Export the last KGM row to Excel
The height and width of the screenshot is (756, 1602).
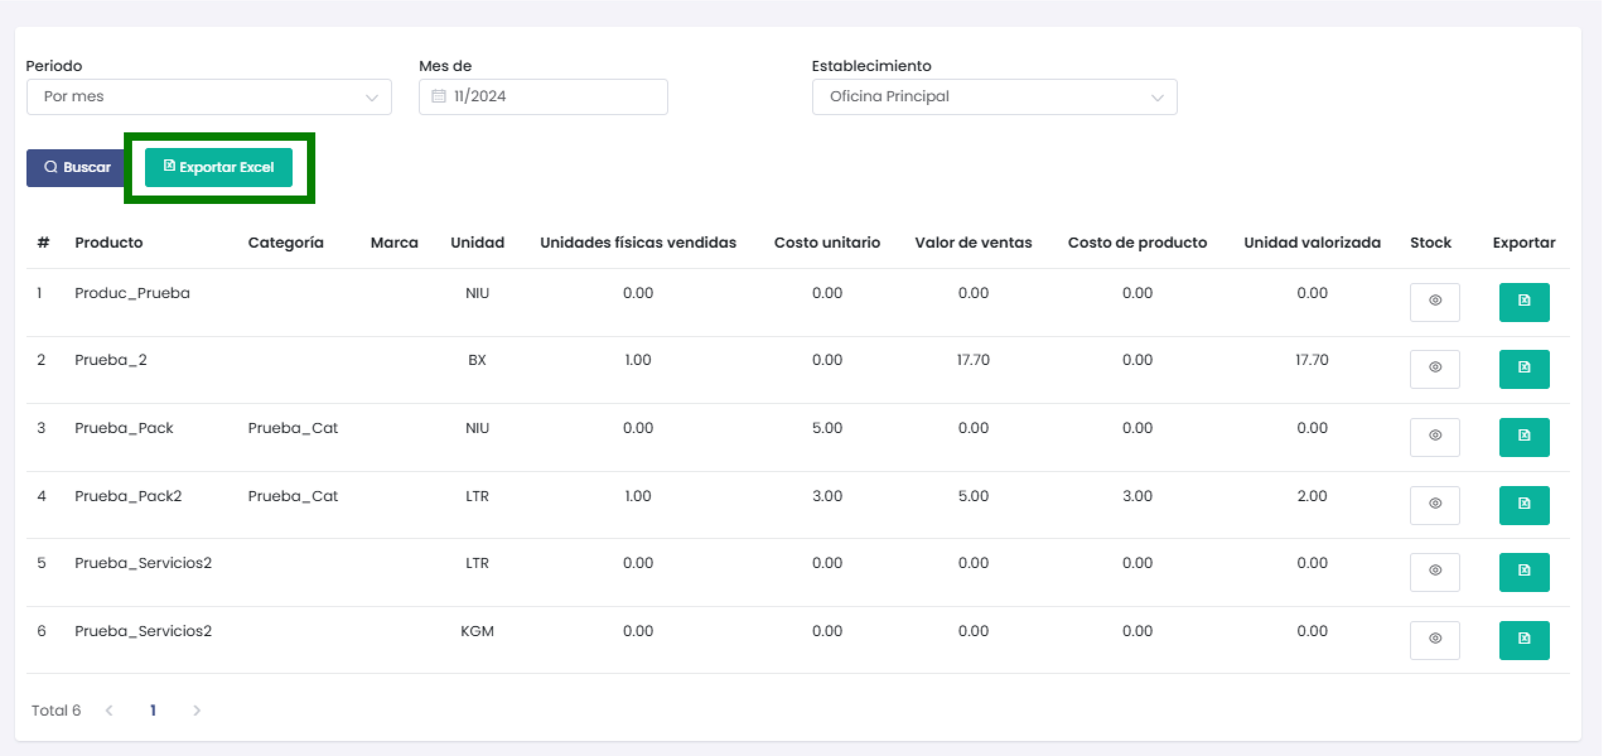tap(1524, 640)
